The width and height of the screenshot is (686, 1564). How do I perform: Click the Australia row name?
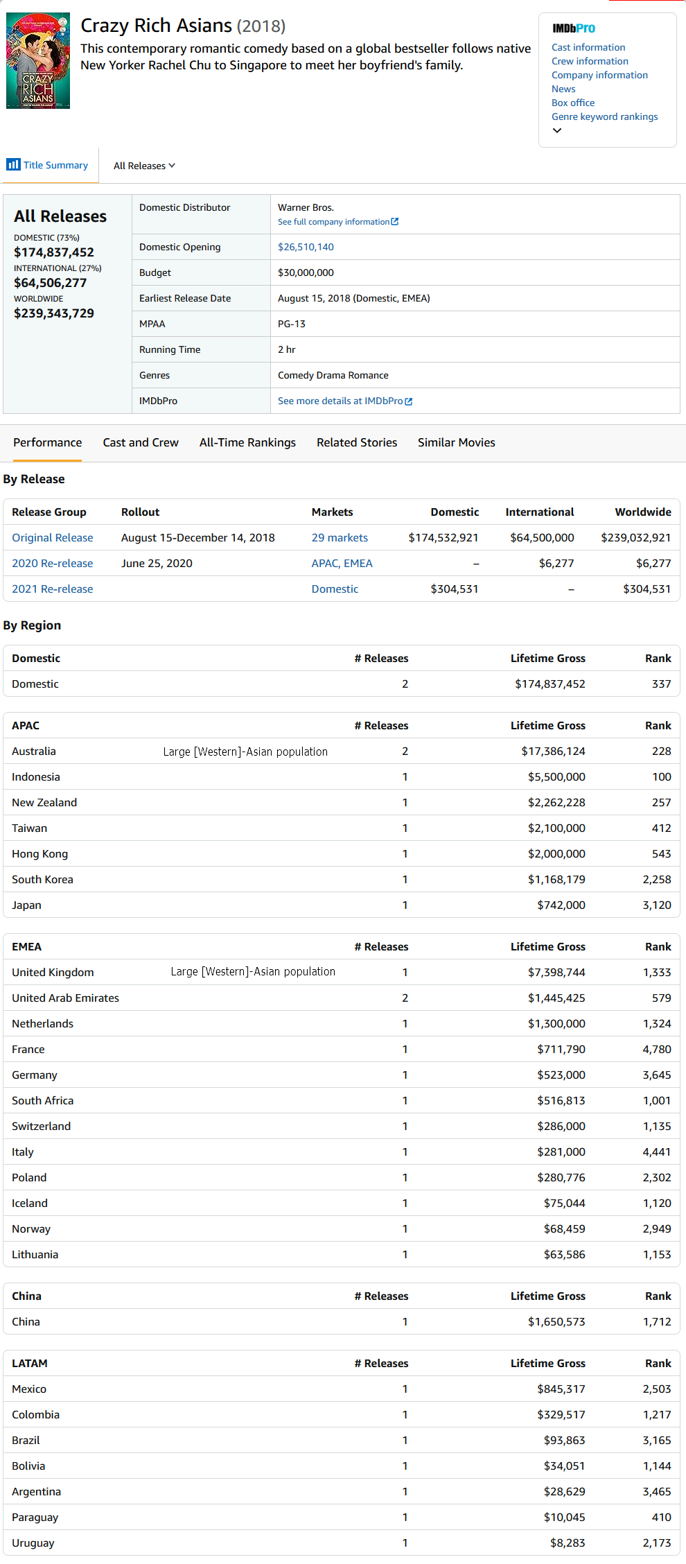tap(34, 751)
